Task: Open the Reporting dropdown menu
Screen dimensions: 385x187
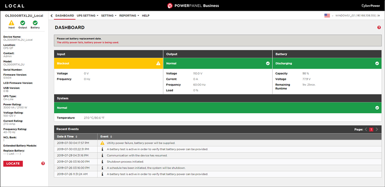Action: 128,16
